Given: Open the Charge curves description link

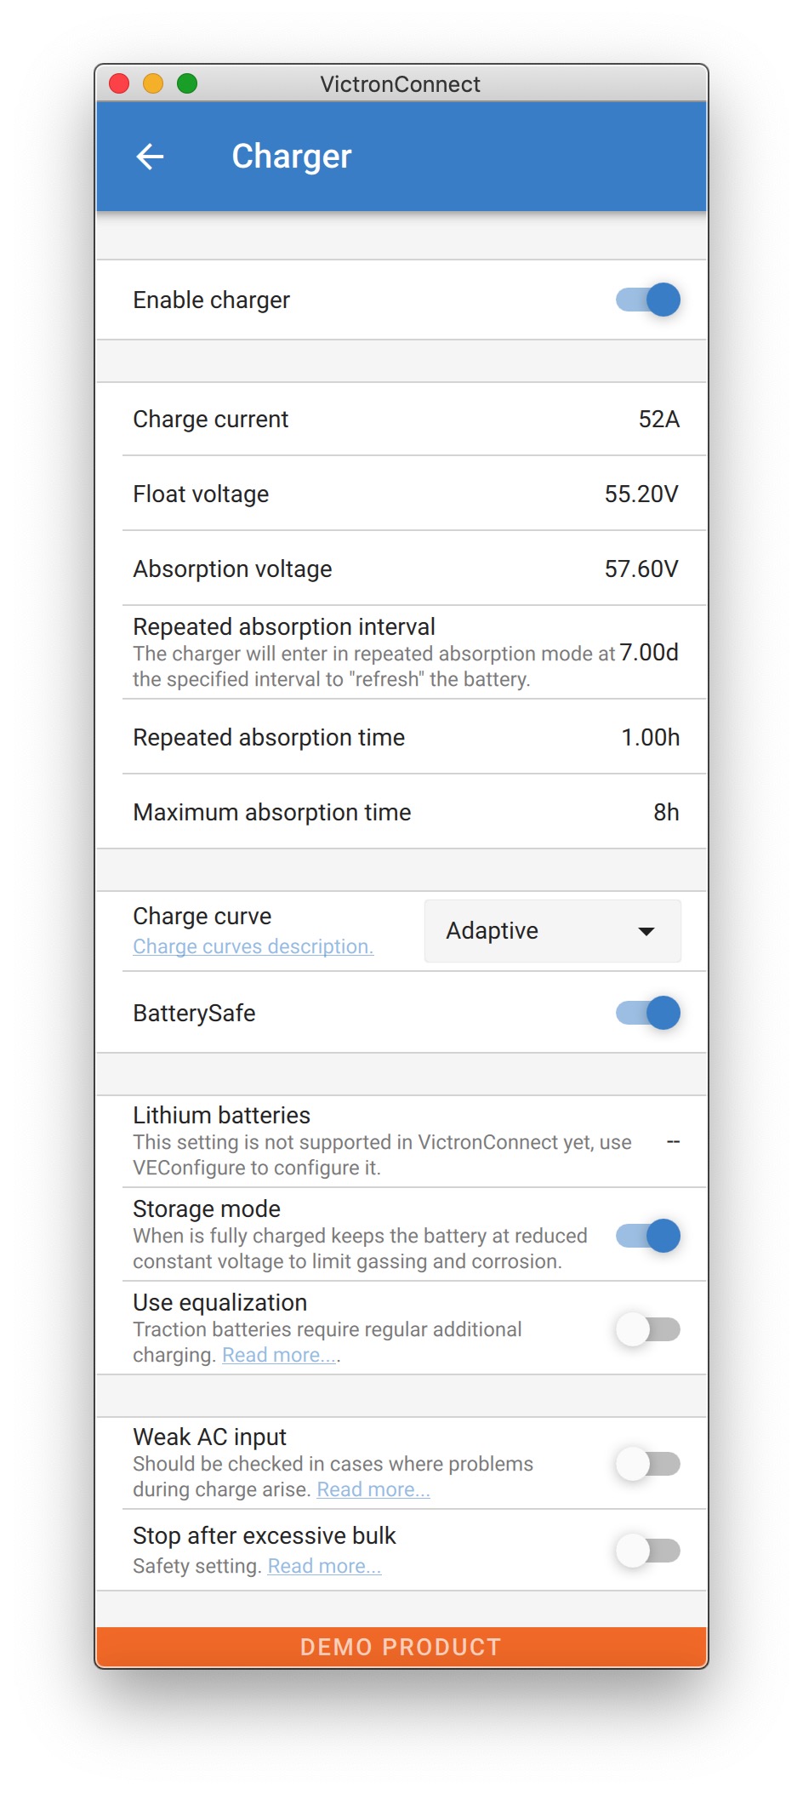Looking at the screenshot, I should point(253,946).
